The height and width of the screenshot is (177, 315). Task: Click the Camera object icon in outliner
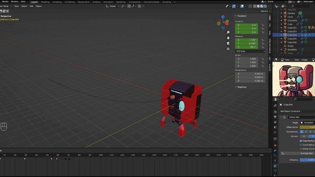click(285, 13)
